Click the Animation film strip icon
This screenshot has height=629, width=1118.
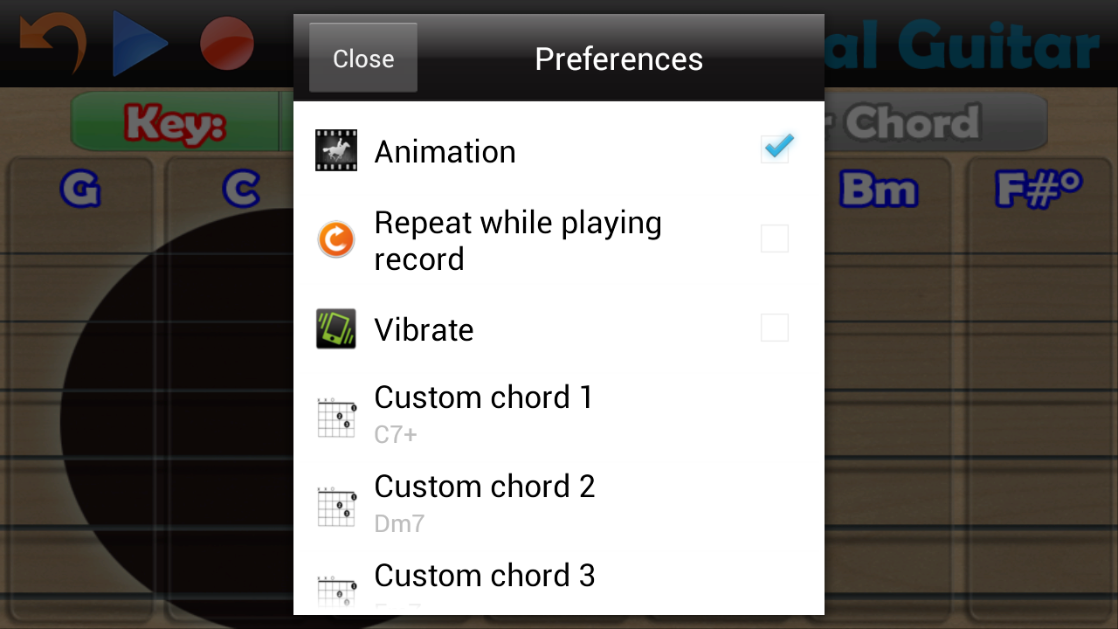click(x=336, y=149)
